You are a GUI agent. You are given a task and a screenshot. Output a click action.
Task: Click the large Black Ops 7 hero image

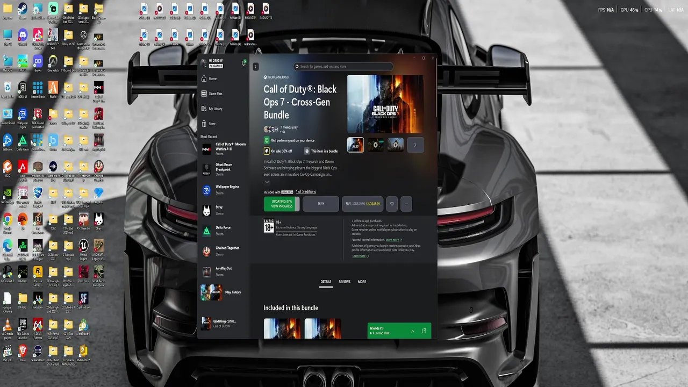[x=385, y=104]
